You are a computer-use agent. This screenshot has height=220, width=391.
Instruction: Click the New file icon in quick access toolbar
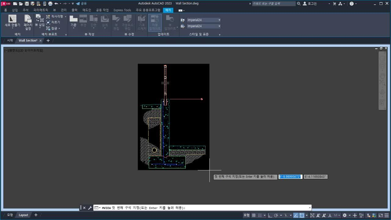(15, 4)
